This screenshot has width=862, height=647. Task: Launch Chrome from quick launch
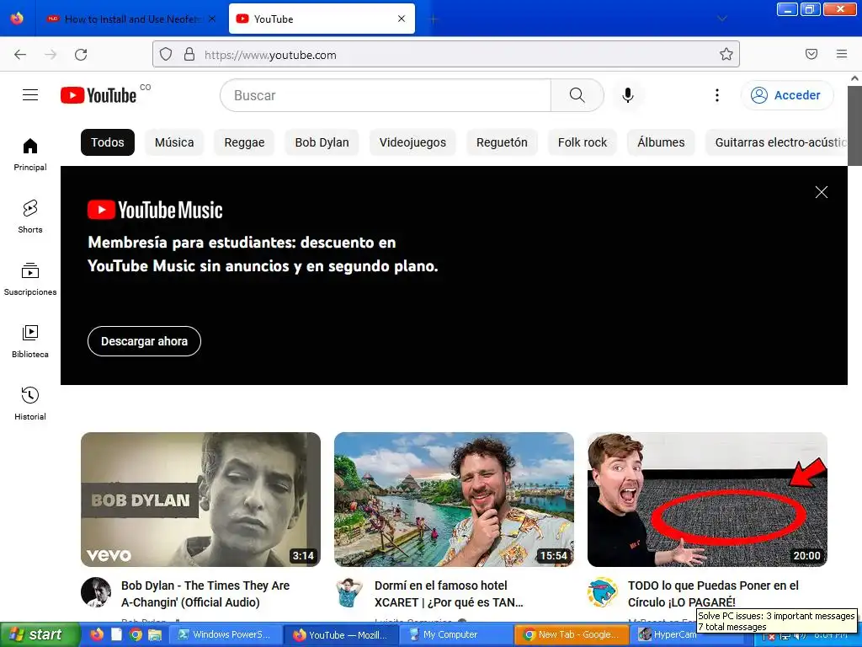point(136,635)
